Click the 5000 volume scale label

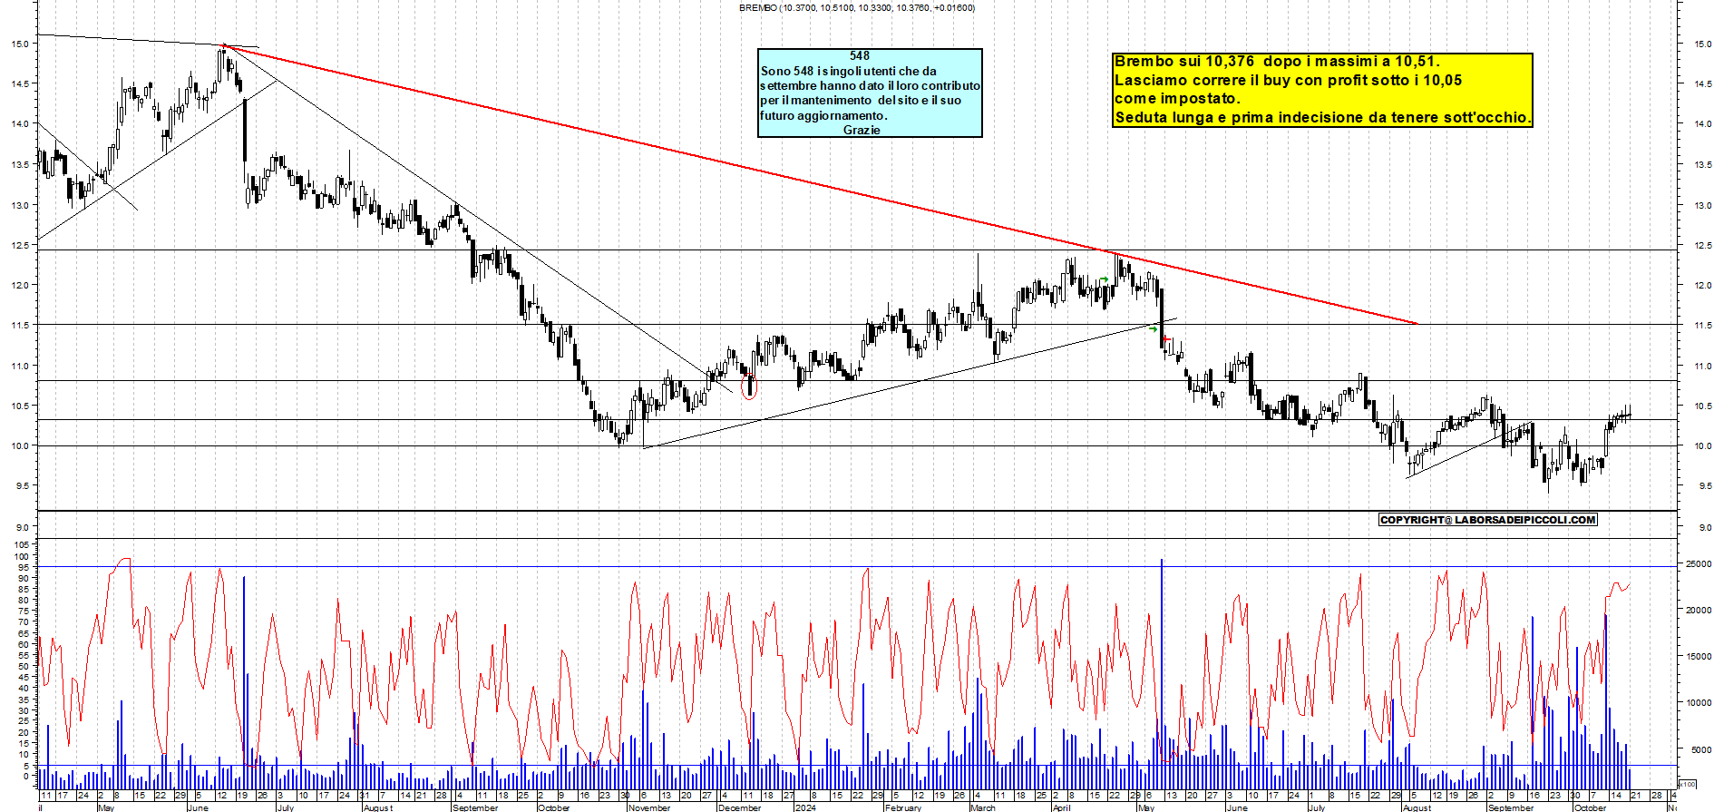pos(1700,750)
